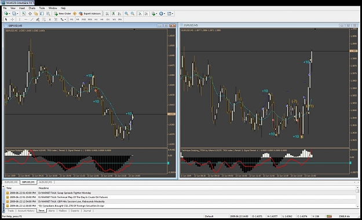Screen dimensions: 362x220
Task: Click the New Order button
Action: [63, 14]
